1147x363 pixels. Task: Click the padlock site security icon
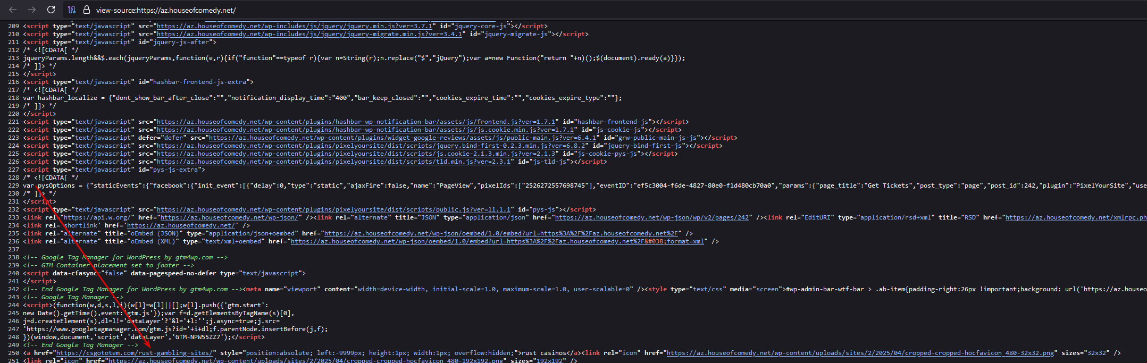point(87,10)
